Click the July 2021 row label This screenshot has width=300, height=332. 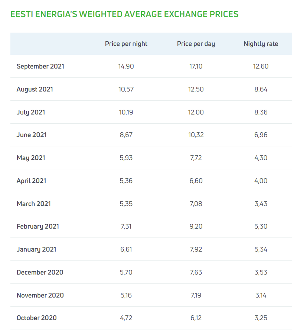click(31, 112)
